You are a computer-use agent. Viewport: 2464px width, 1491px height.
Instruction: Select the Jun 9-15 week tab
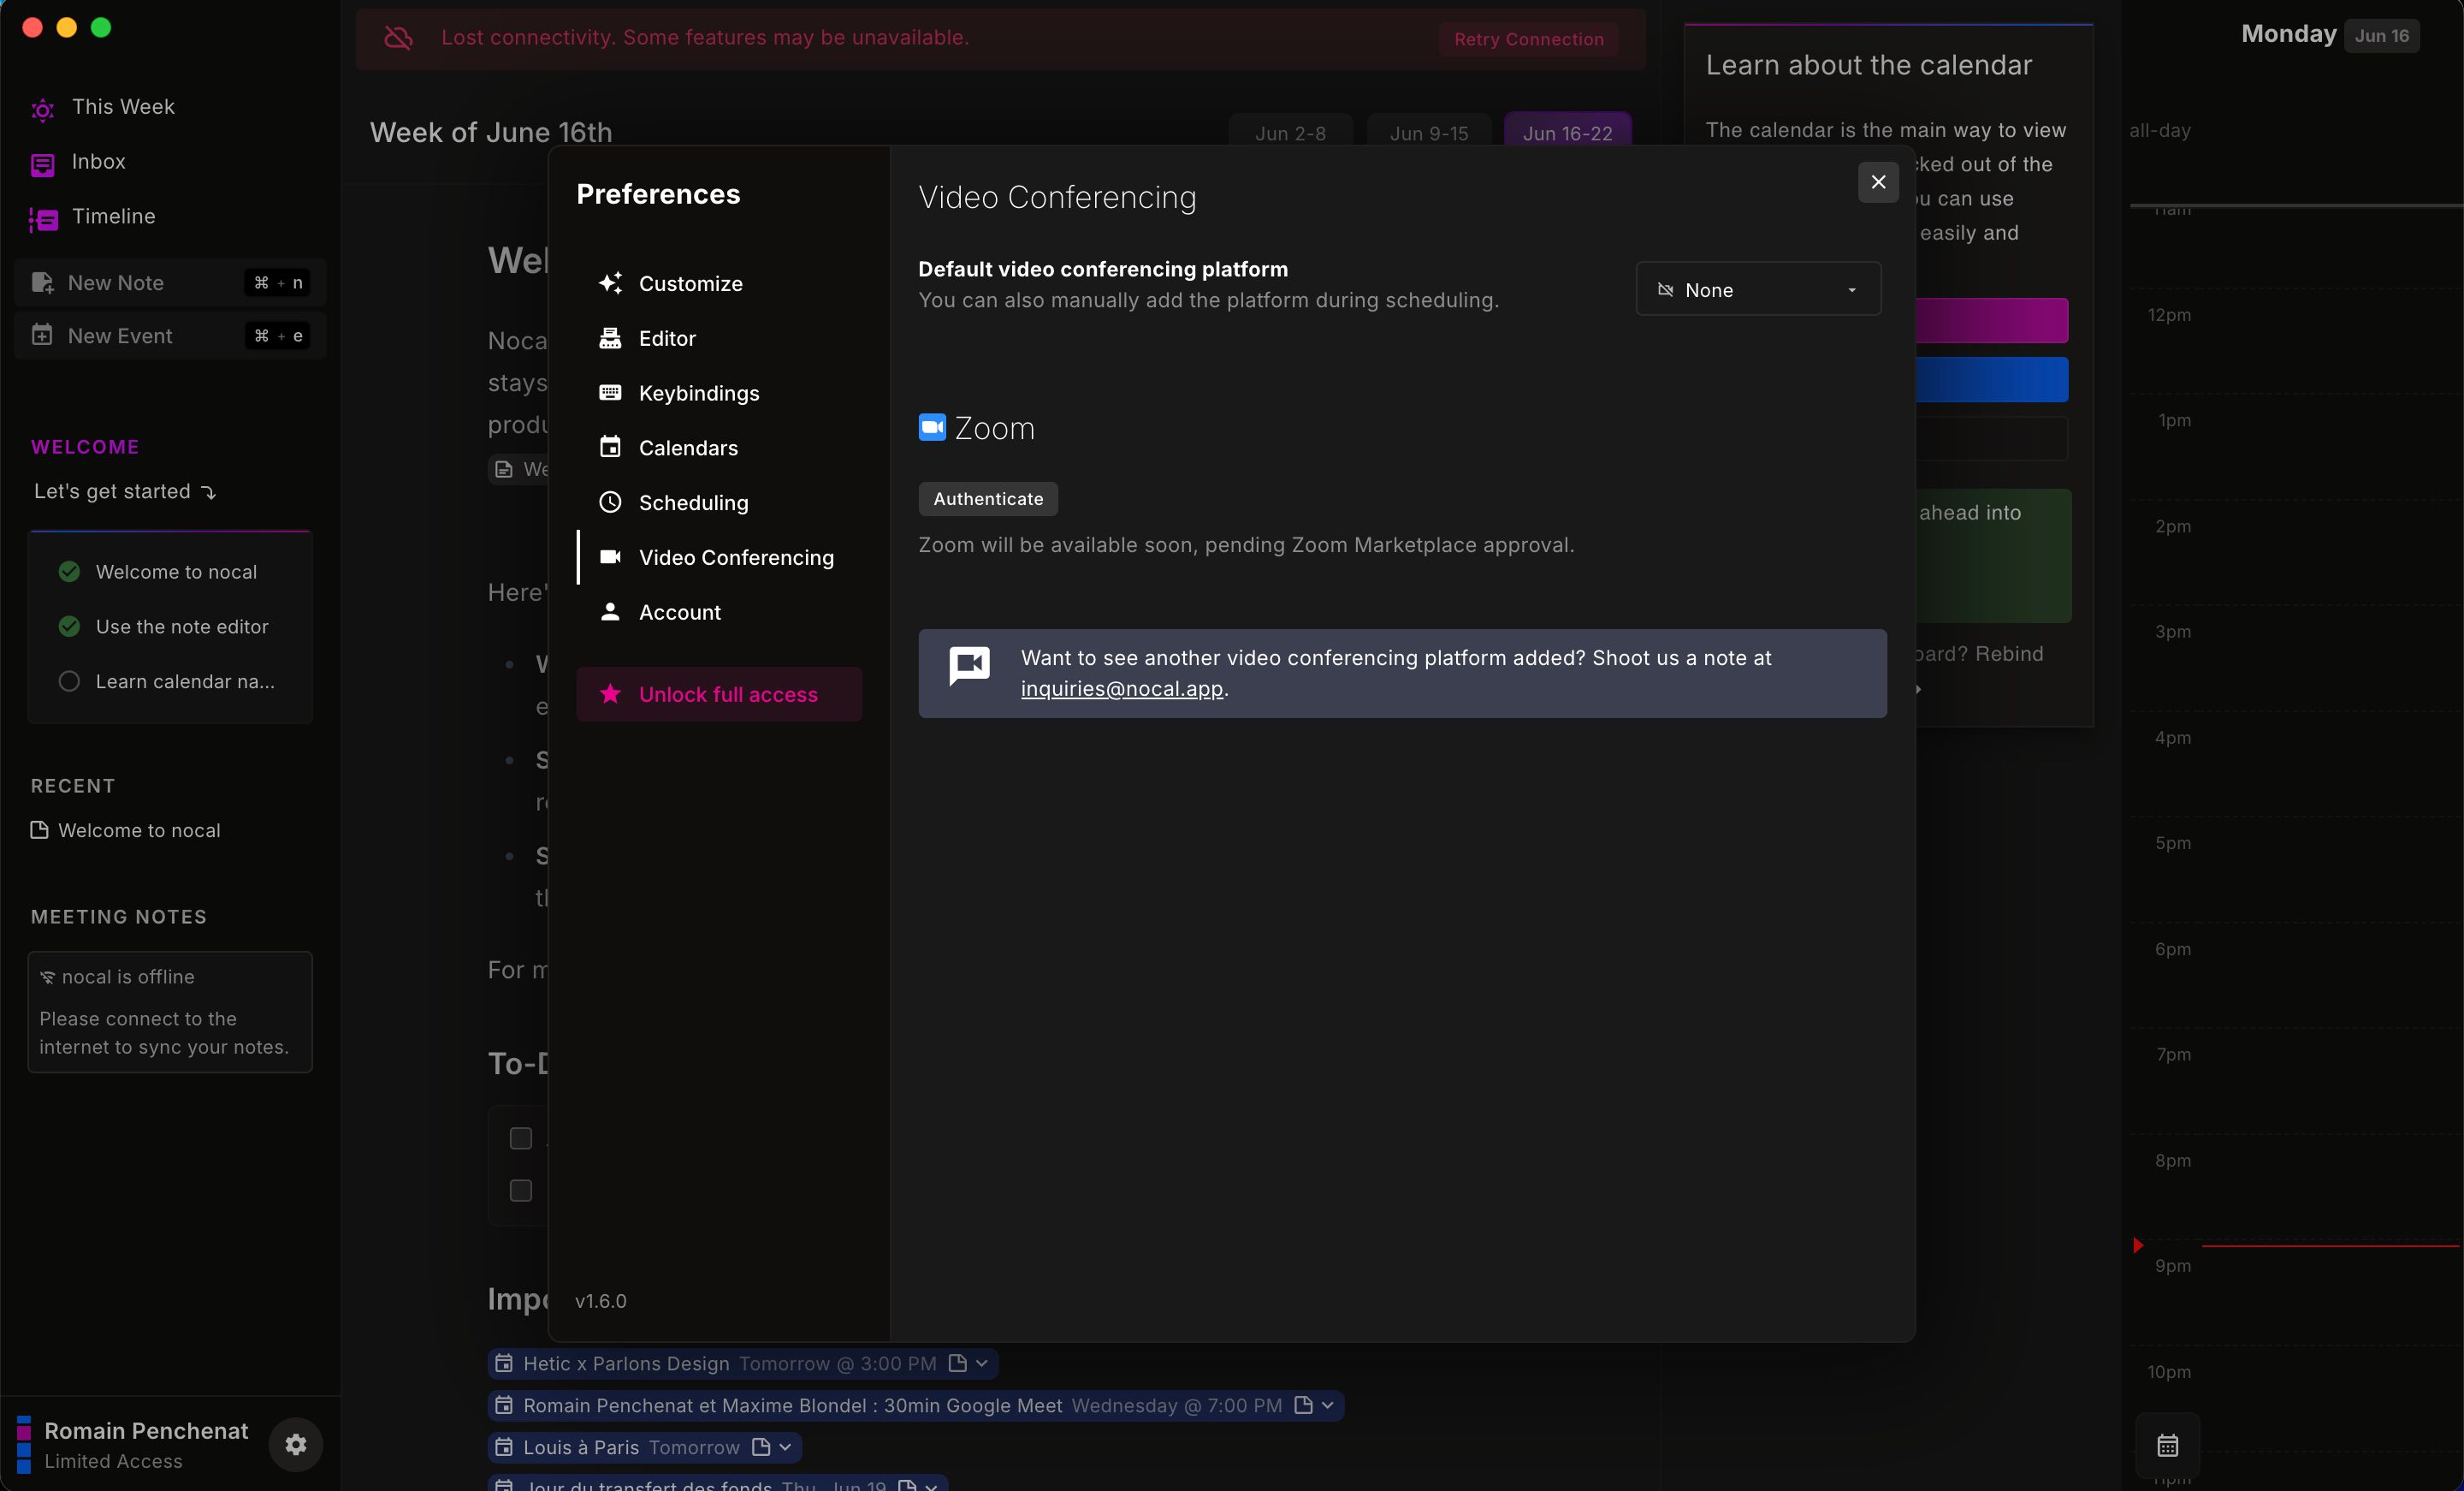[x=1429, y=133]
